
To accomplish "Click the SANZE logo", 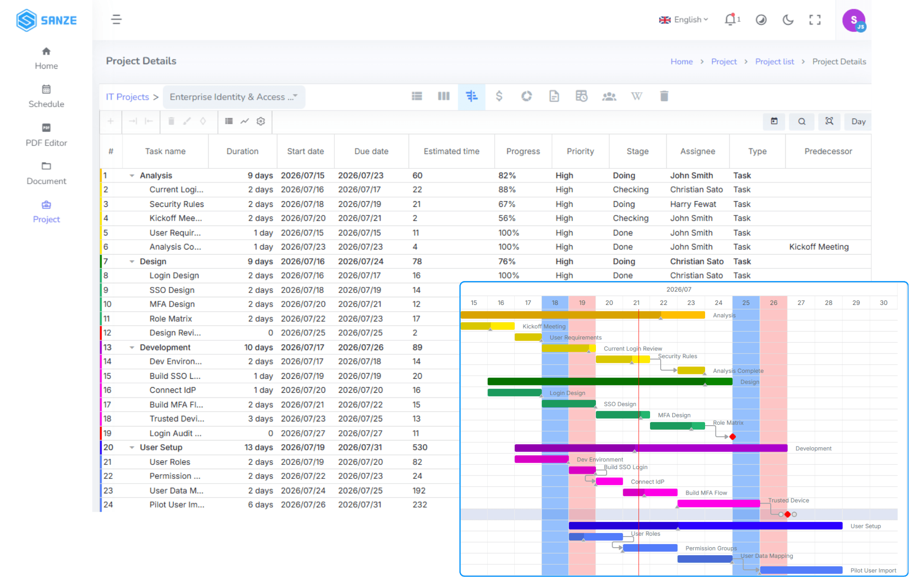I will [46, 20].
